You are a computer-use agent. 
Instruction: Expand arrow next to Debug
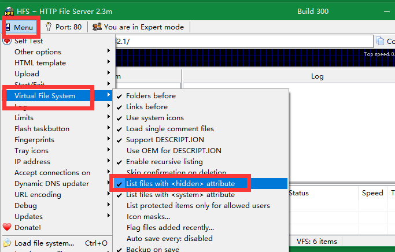pyautogui.click(x=109, y=205)
